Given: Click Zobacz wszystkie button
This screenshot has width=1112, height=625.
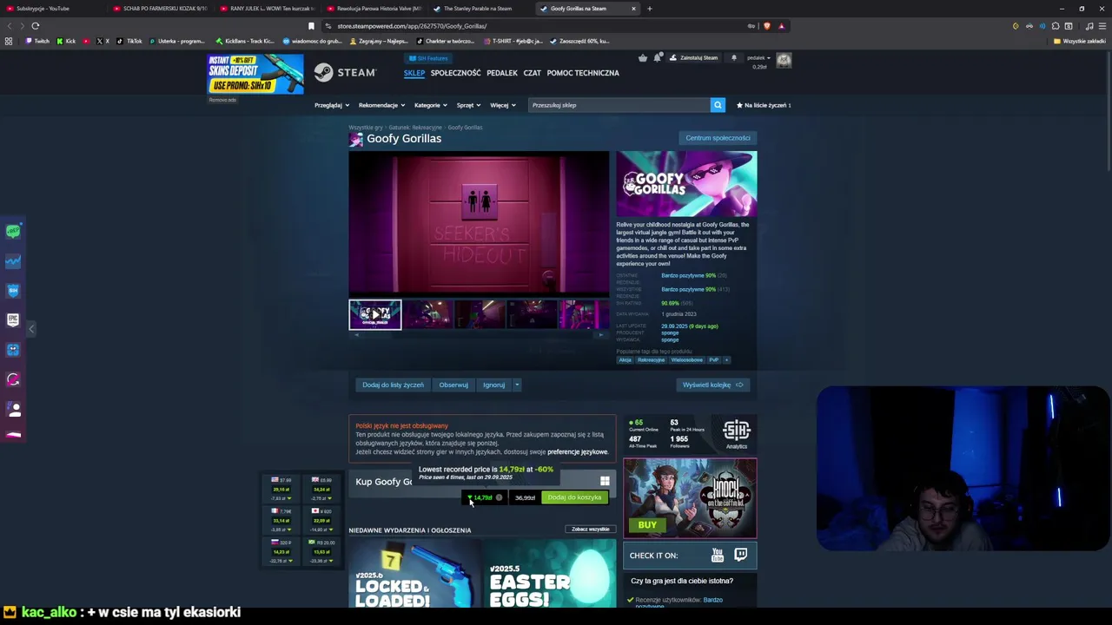Looking at the screenshot, I should [x=591, y=529].
